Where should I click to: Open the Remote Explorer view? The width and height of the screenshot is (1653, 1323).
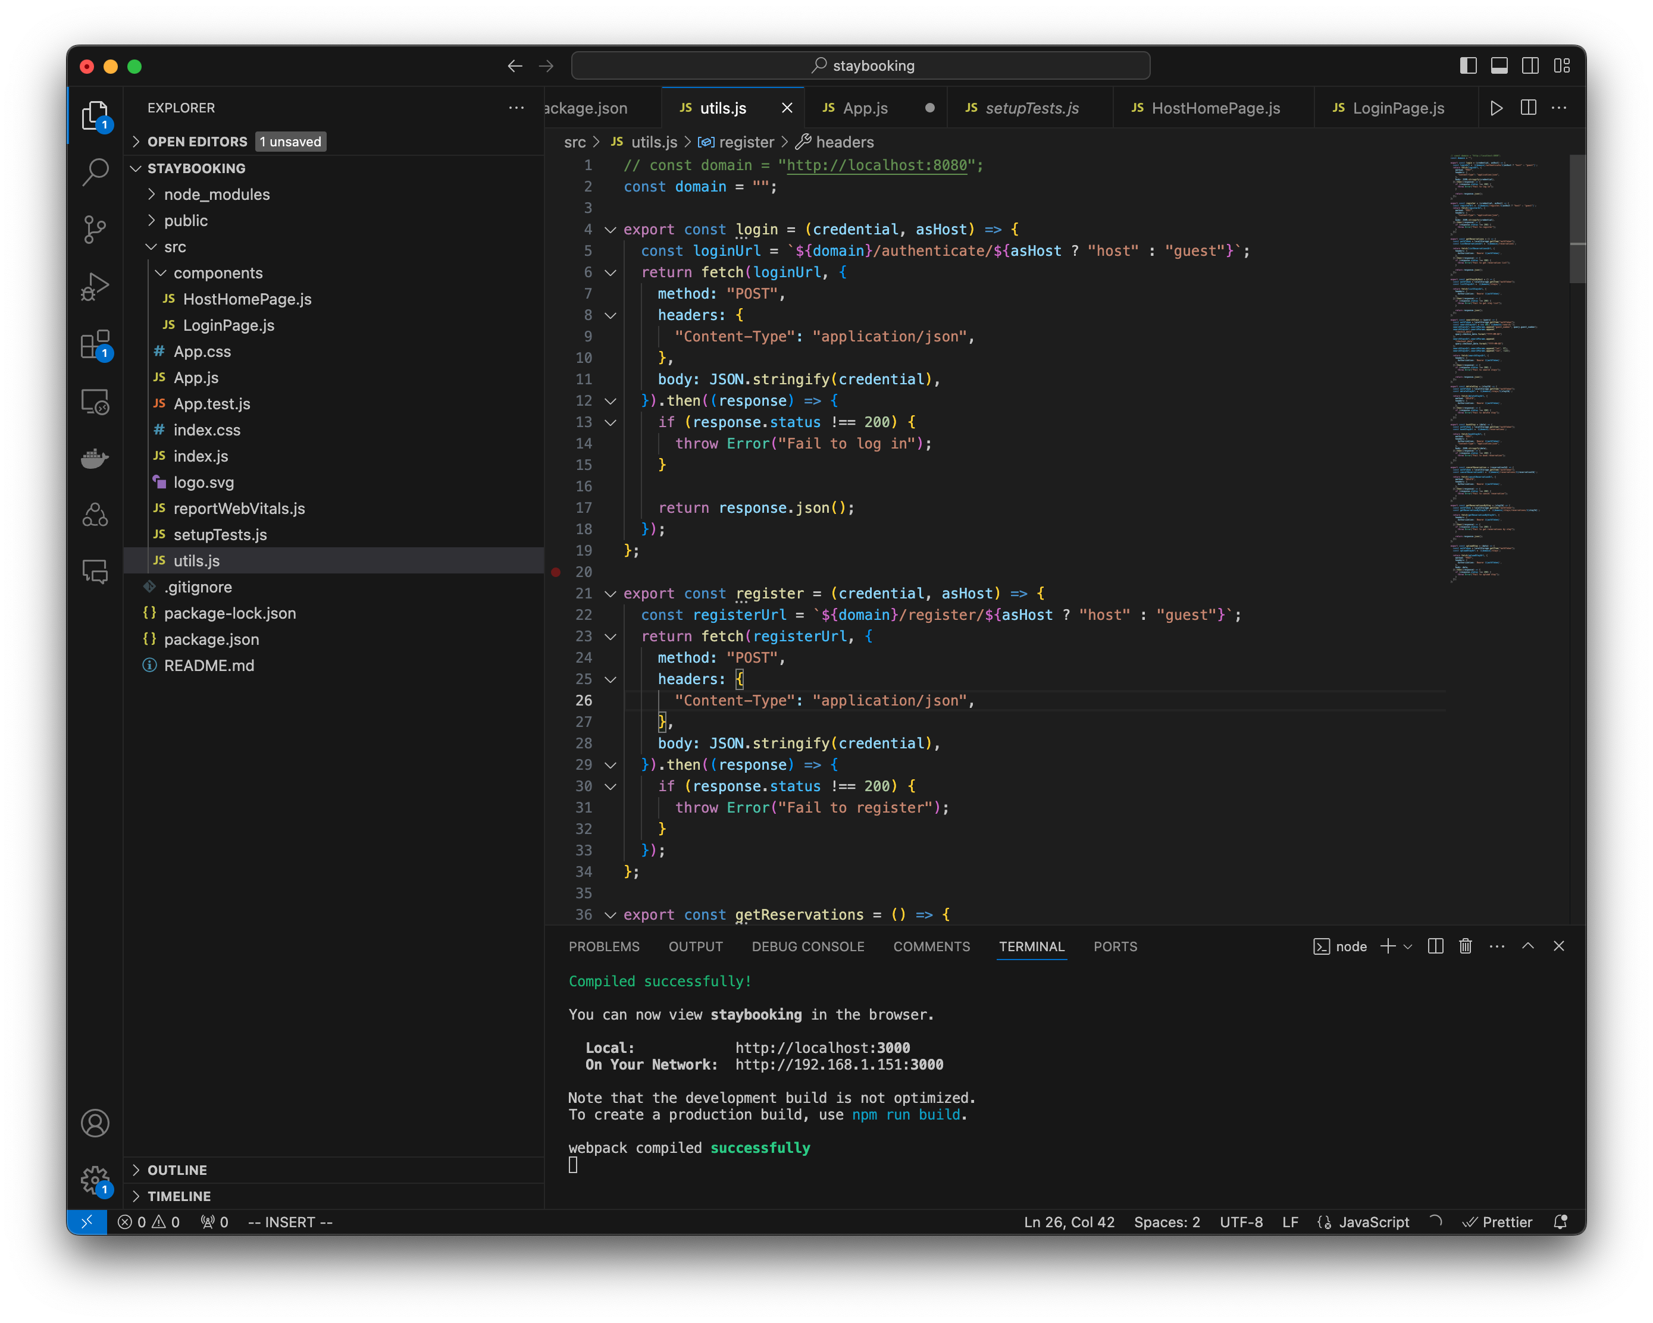(95, 401)
